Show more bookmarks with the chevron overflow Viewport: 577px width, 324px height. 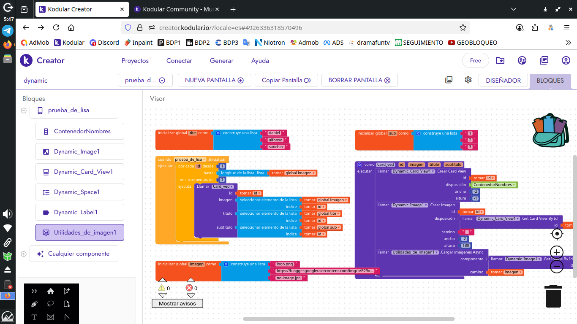click(x=568, y=43)
